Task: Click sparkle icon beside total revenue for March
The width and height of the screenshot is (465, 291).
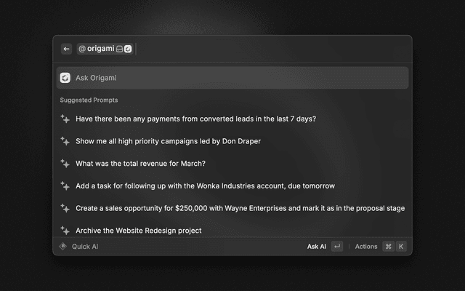Action: (65, 164)
